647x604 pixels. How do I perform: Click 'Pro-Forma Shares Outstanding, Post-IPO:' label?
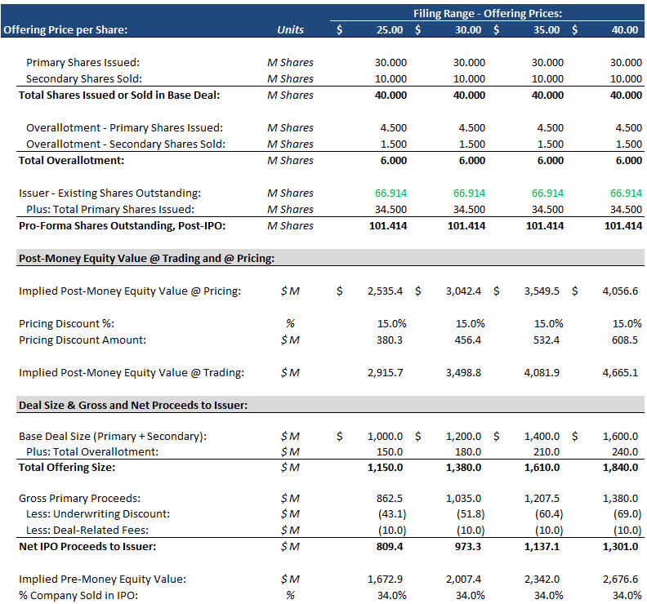click(123, 226)
